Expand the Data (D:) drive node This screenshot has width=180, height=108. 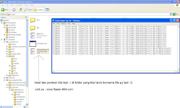pos(4,78)
